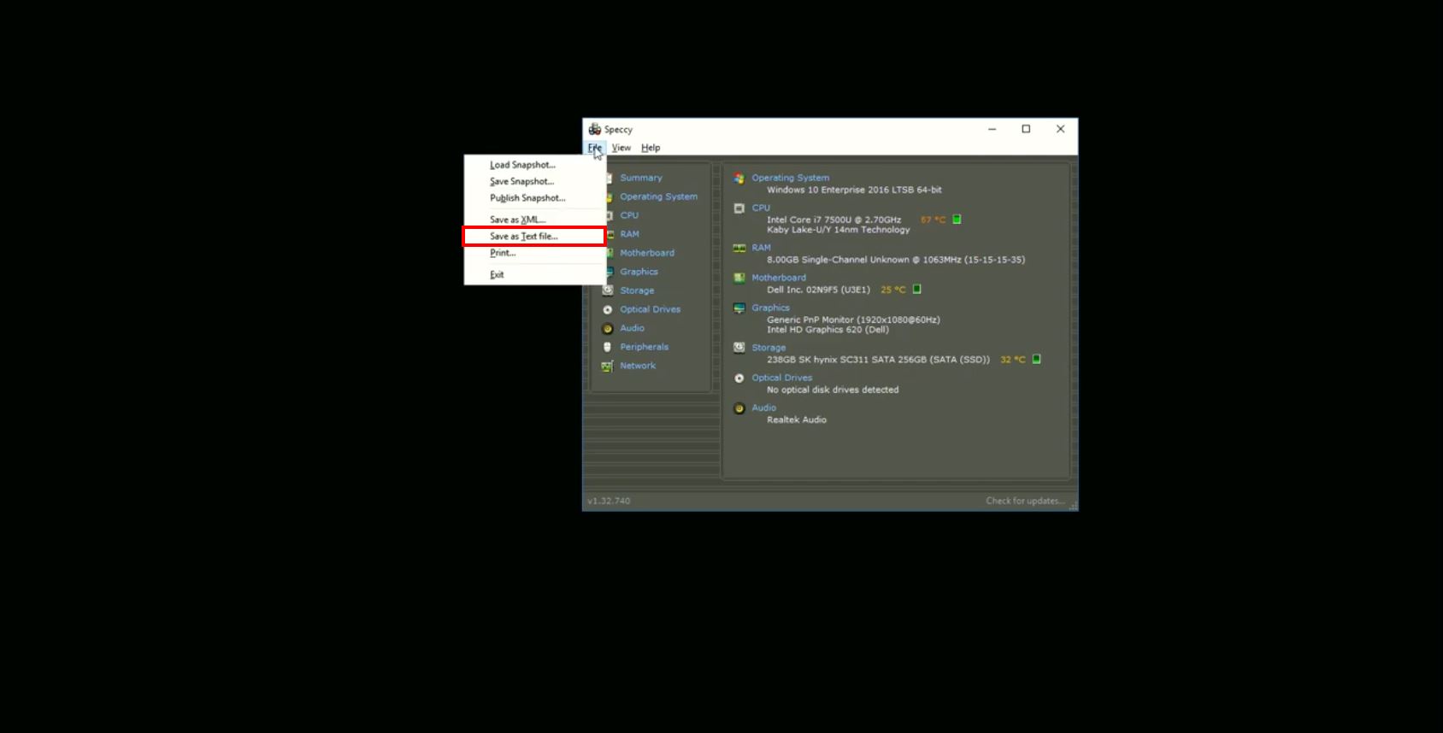Click Check for updates... in the status bar

(x=1026, y=501)
